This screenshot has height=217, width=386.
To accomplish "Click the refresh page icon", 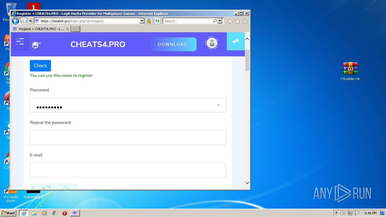I will (x=157, y=21).
